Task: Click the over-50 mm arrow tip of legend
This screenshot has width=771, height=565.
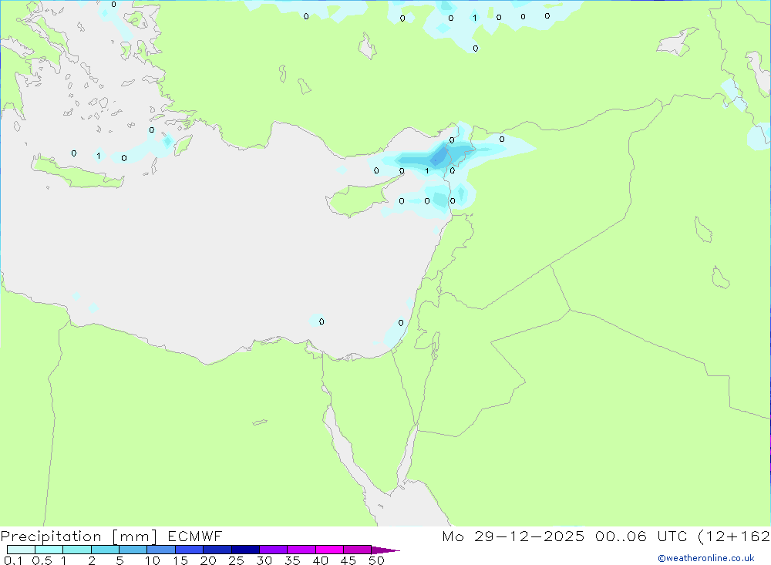Action: 385,550
